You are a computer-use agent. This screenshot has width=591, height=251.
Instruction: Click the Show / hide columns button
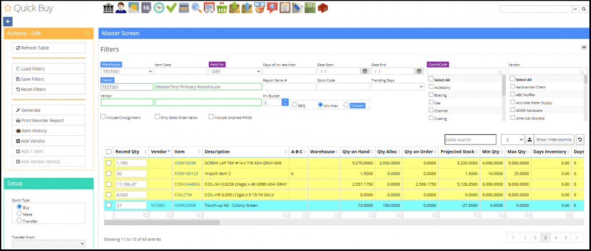pos(554,139)
